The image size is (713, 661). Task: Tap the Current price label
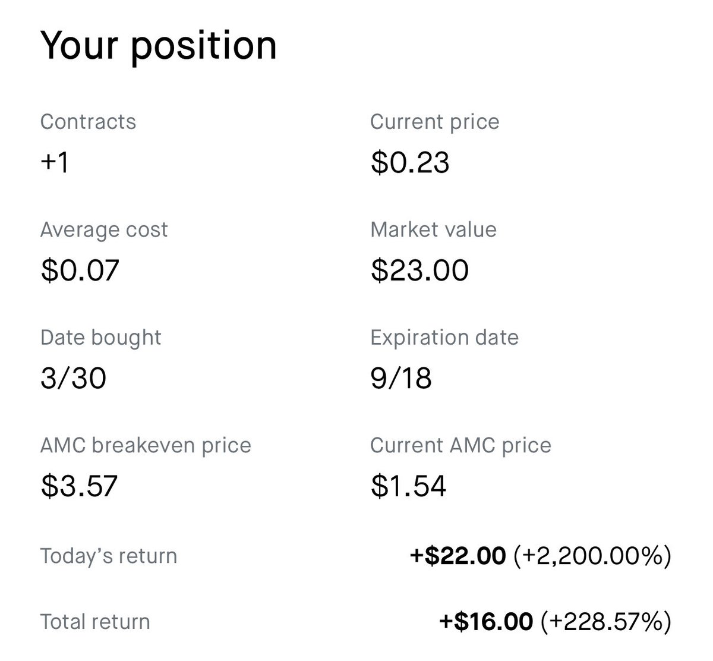434,122
